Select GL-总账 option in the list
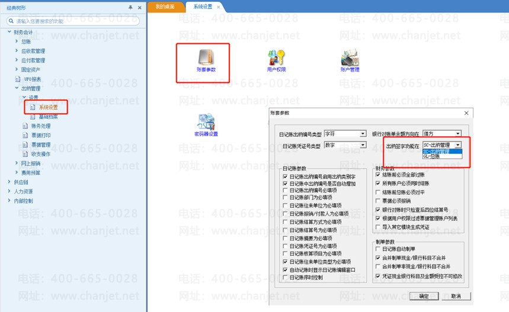Viewport: 509px width, 312px height. (442, 156)
